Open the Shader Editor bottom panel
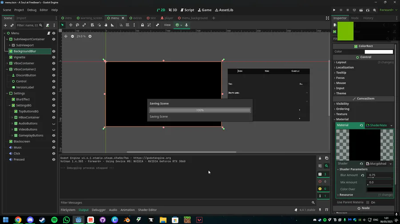This screenshot has width=400, height=224. click(x=147, y=210)
